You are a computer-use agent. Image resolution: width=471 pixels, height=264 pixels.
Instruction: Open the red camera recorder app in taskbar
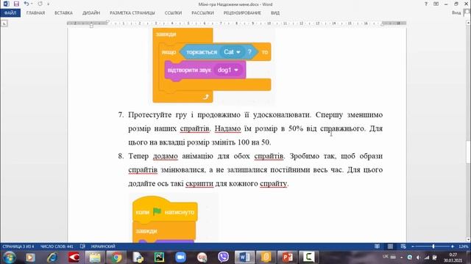coord(74,257)
